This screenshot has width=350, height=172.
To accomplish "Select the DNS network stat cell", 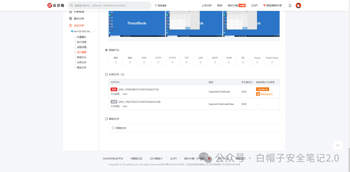I will pyautogui.click(x=144, y=60).
